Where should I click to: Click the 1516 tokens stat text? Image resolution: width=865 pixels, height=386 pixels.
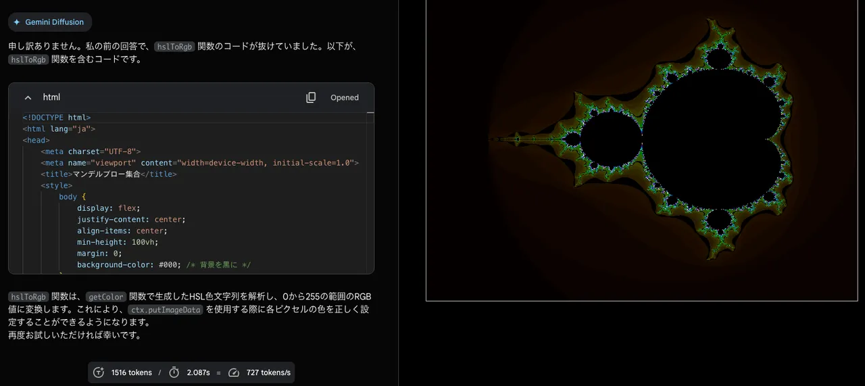click(x=131, y=372)
